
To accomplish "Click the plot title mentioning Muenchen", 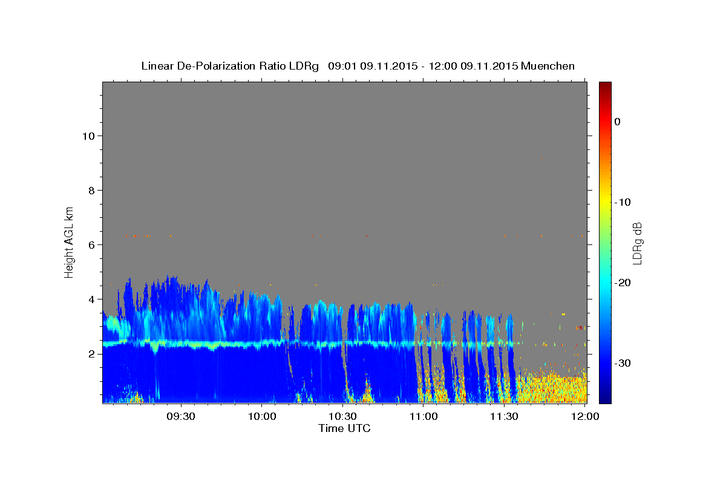I will [x=358, y=66].
